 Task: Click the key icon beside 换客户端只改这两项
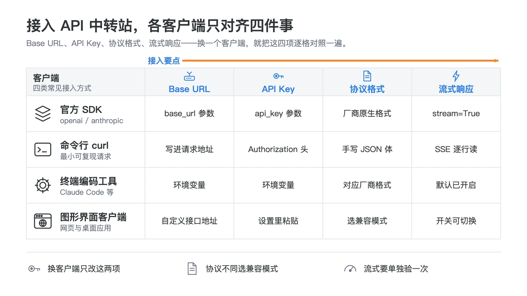(x=34, y=269)
